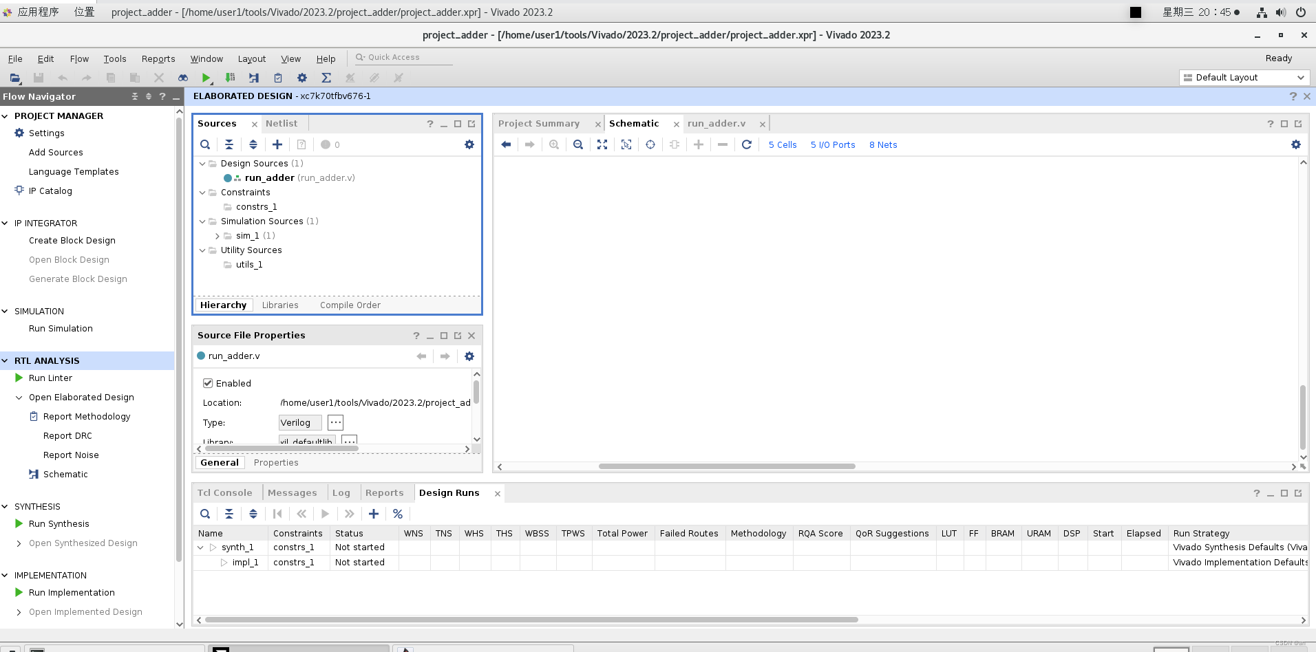Zoom out in the Schematic view

pos(578,144)
